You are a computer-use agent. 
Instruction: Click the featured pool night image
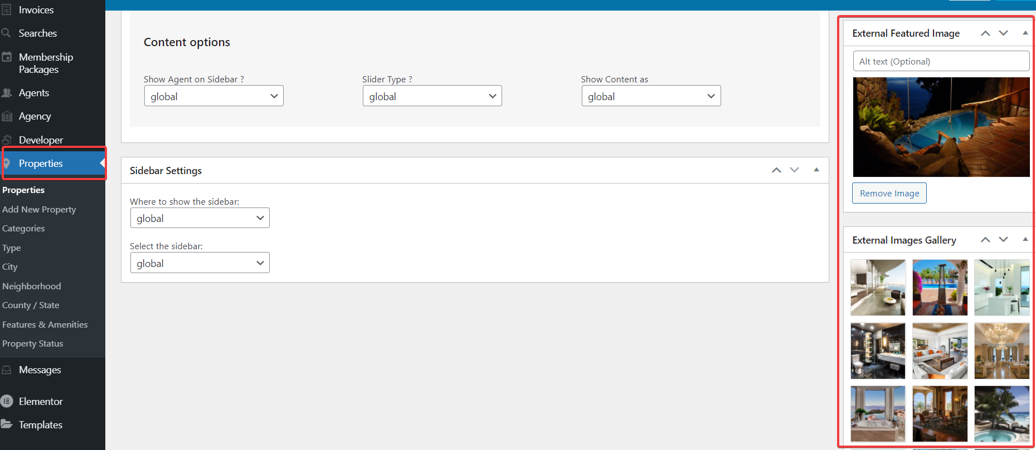(x=941, y=127)
